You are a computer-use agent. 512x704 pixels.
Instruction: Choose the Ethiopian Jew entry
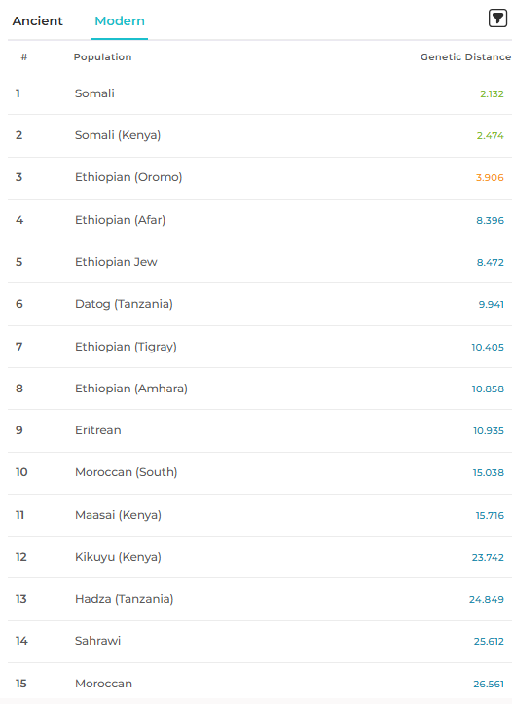[260, 262]
